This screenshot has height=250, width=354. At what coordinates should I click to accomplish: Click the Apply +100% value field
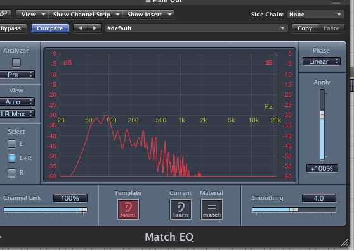[322, 168]
